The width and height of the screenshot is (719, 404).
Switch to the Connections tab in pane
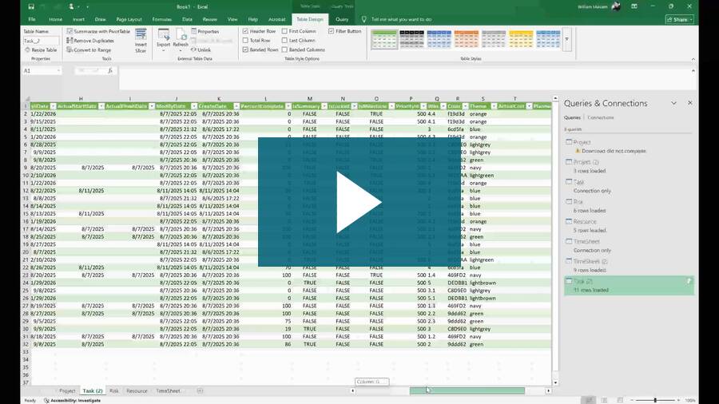(x=600, y=117)
